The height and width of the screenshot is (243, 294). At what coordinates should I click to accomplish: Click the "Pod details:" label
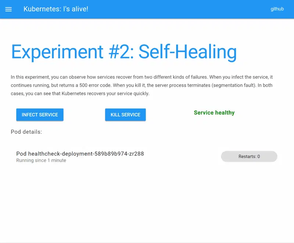[x=26, y=132]
